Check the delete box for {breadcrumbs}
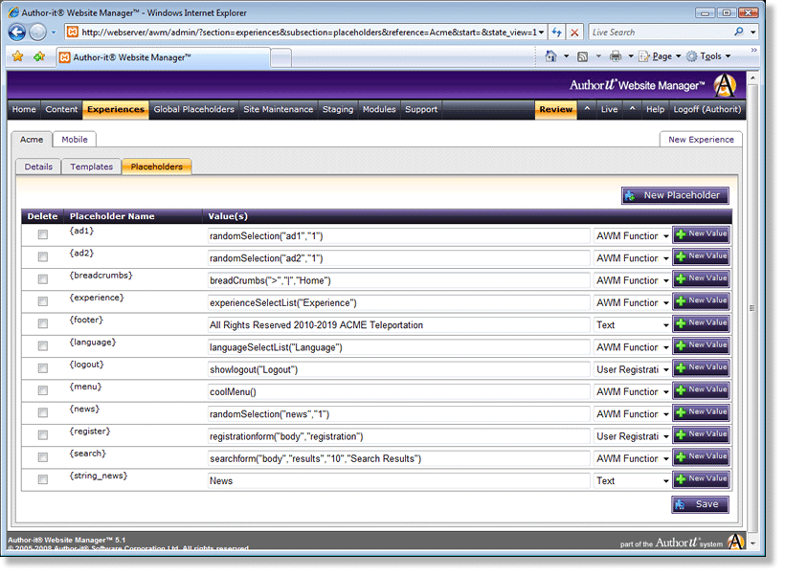785x576 pixels. pos(43,279)
